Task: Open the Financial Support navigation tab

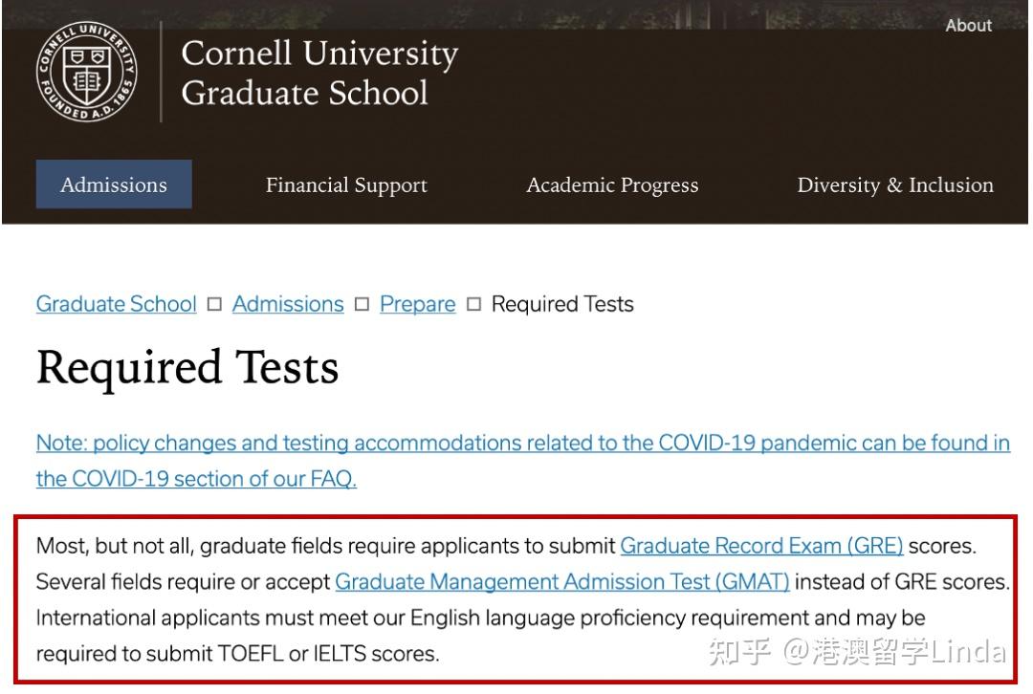Action: coord(346,185)
